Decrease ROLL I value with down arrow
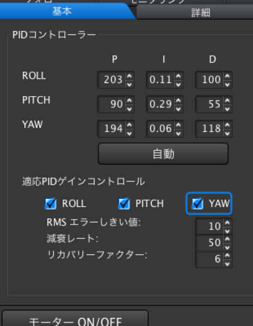The image size is (253, 326). [178, 84]
